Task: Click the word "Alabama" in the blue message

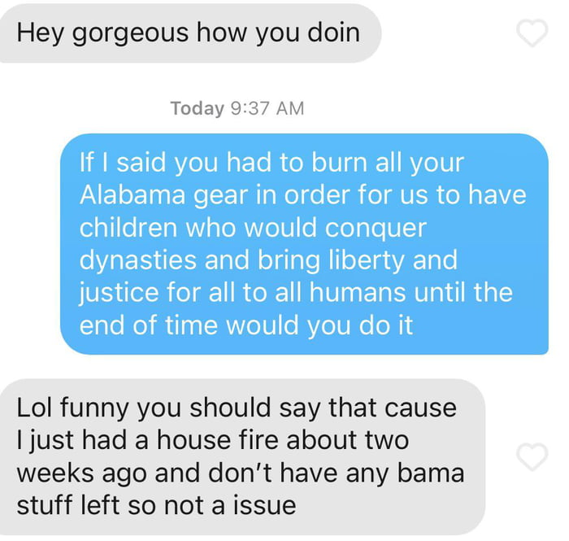Action: [x=132, y=195]
